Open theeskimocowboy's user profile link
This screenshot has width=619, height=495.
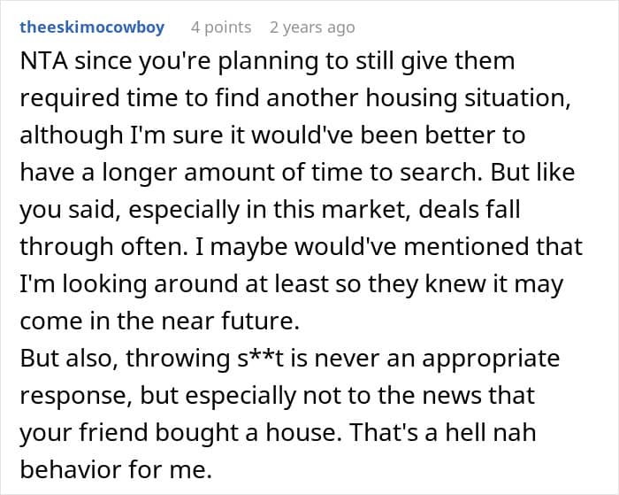coord(92,27)
